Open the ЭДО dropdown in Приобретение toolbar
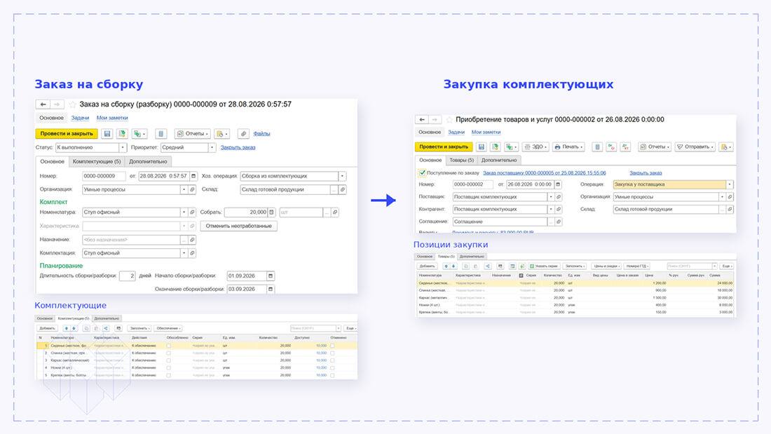 [535, 147]
